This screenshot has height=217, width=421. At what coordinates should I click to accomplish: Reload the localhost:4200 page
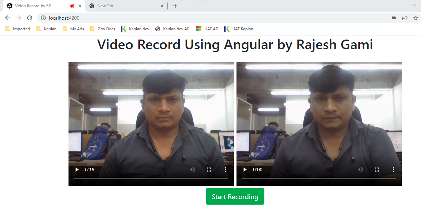(30, 18)
